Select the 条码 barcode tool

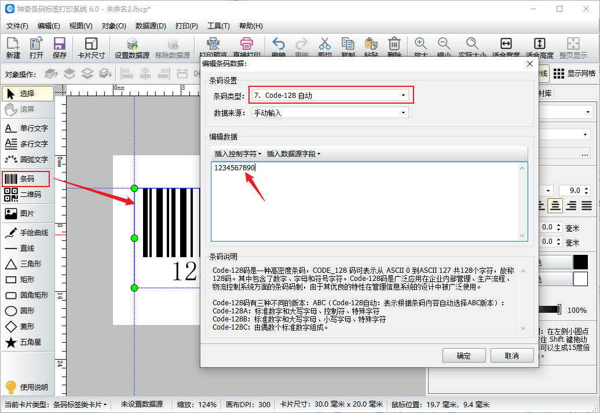pos(25,179)
